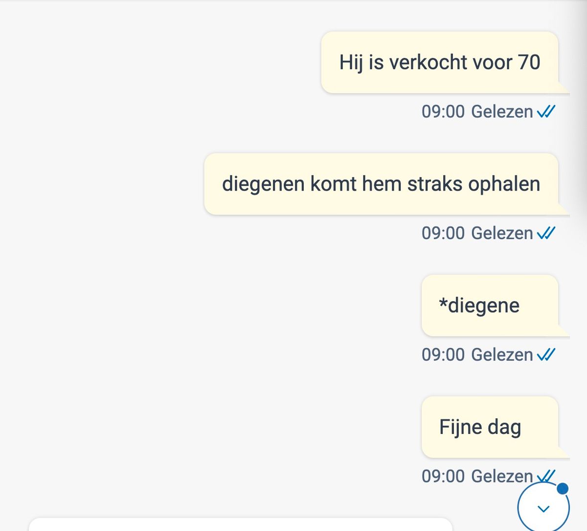Tap 'Gelezen' label beneath '*diegene'
Viewport: 587px width, 531px height.
pyautogui.click(x=502, y=355)
